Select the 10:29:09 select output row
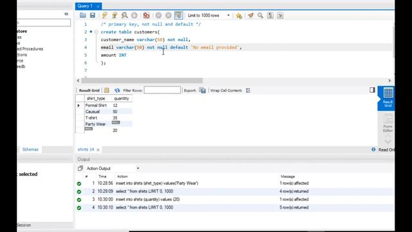This screenshot has width=412, height=232. coord(234,191)
